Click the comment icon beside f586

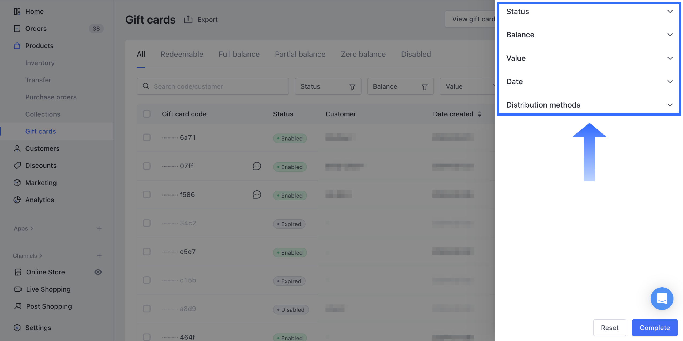[x=257, y=195]
